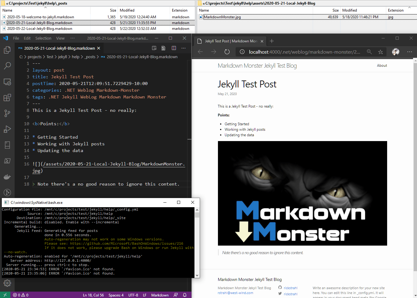Change LF end of line sequence

pyautogui.click(x=144, y=295)
